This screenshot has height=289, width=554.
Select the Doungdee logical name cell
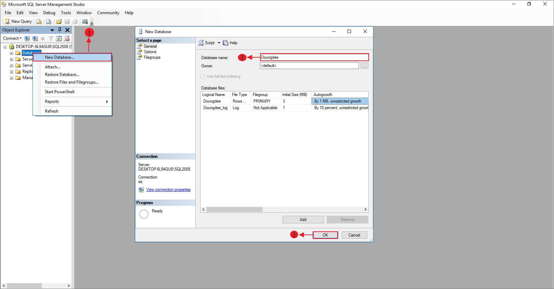pyautogui.click(x=215, y=101)
